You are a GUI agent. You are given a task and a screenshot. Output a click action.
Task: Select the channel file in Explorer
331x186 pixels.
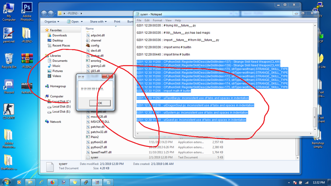96,41
